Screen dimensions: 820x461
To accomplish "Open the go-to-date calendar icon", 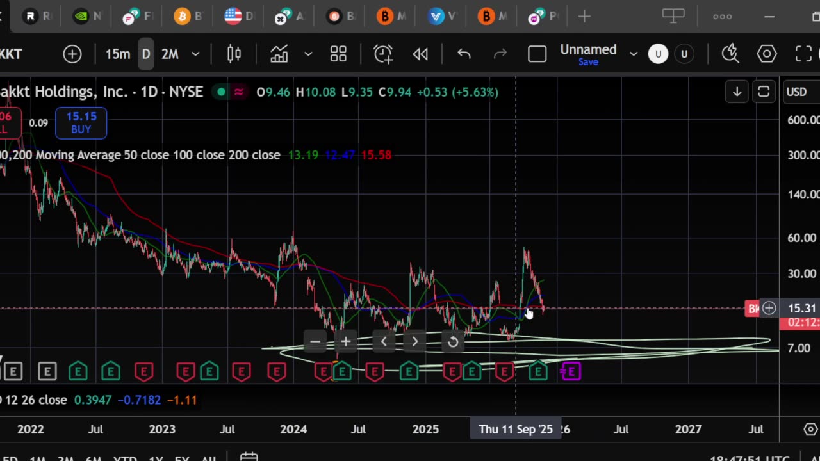I will click(249, 457).
